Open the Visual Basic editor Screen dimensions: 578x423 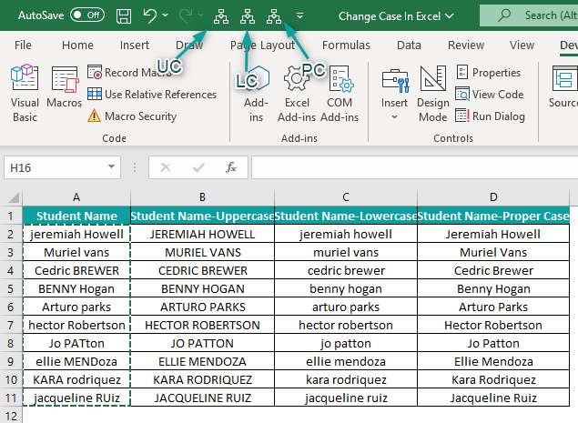tap(25, 93)
